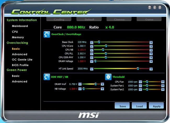The height and width of the screenshot is (123, 170).
Task: Click the CPU VCore slider handle
Action: pos(106,46)
